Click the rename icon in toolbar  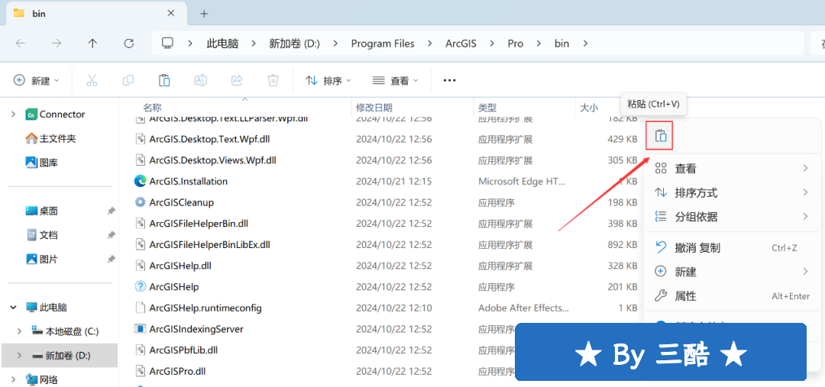(200, 80)
